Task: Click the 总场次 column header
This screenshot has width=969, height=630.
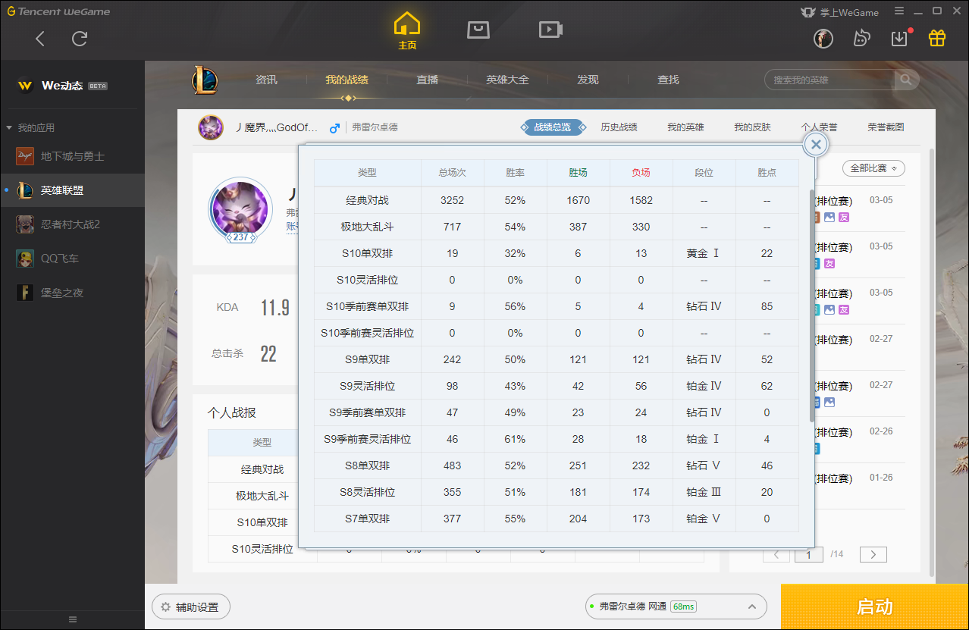Action: click(x=453, y=173)
